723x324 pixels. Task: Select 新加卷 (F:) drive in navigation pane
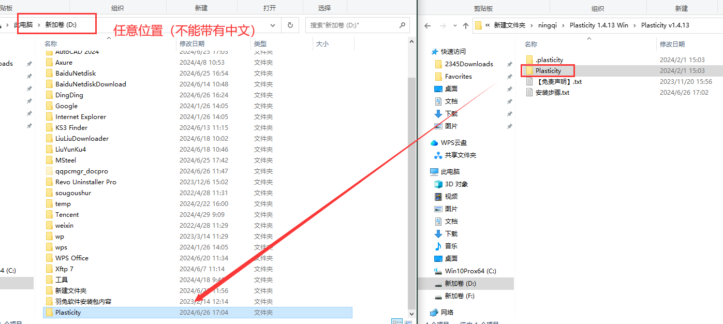coord(459,296)
